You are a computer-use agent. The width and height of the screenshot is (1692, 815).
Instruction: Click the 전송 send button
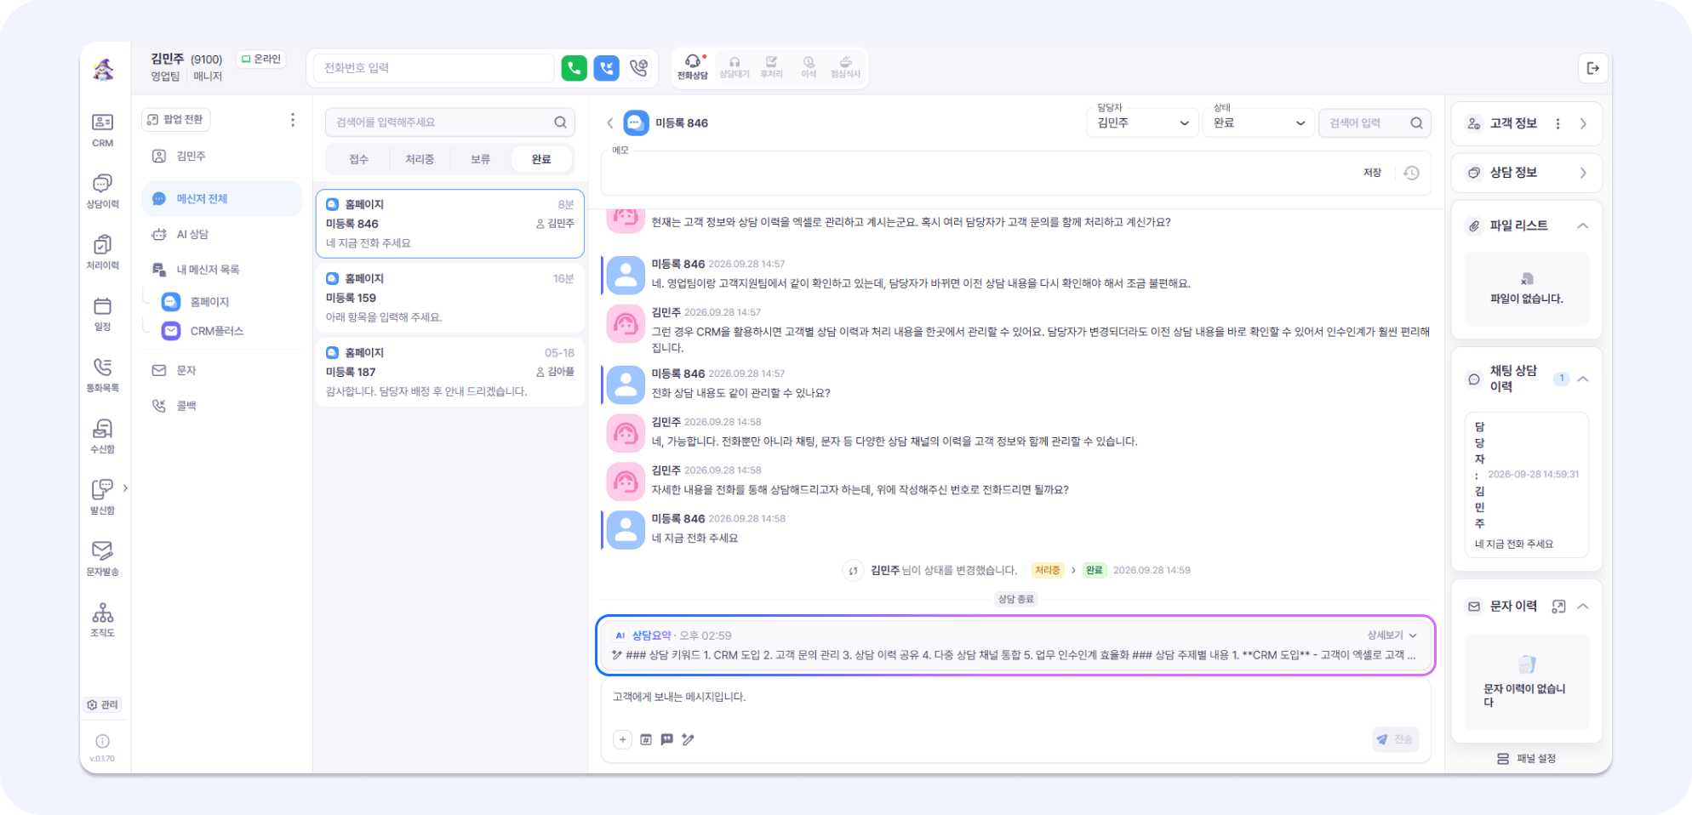pos(1395,739)
